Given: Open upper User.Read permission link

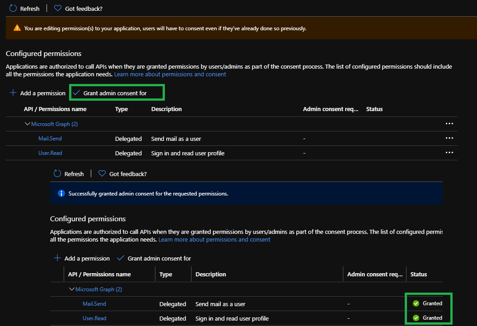Looking at the screenshot, I should click(x=50, y=153).
